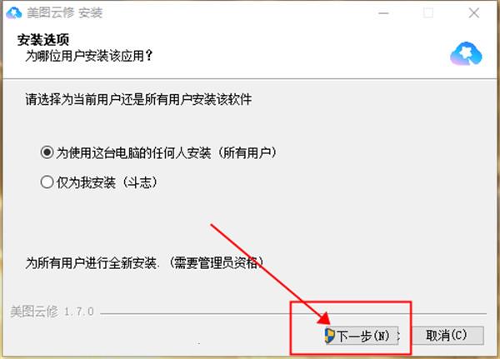500x359 pixels.
Task: Proceed with the 下一步(N) button
Action: (361, 336)
